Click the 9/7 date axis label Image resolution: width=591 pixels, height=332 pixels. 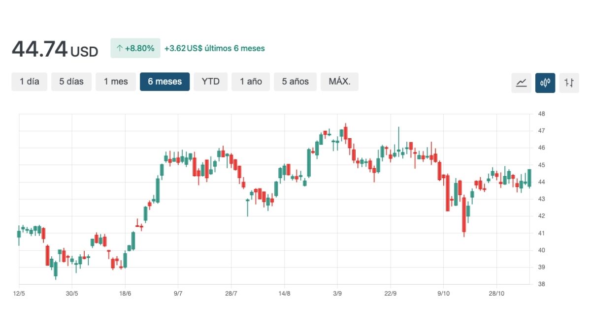[178, 294]
